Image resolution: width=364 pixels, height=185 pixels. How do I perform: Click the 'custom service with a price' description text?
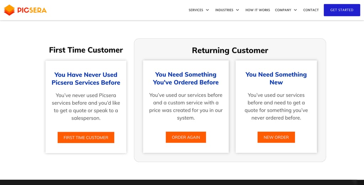click(x=186, y=107)
